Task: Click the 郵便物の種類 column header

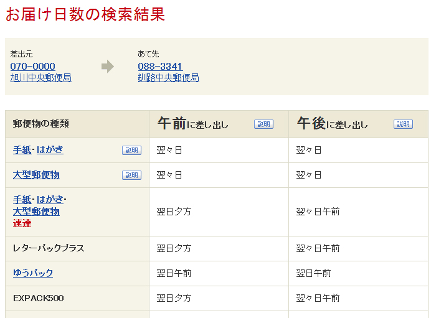Action: pos(40,124)
